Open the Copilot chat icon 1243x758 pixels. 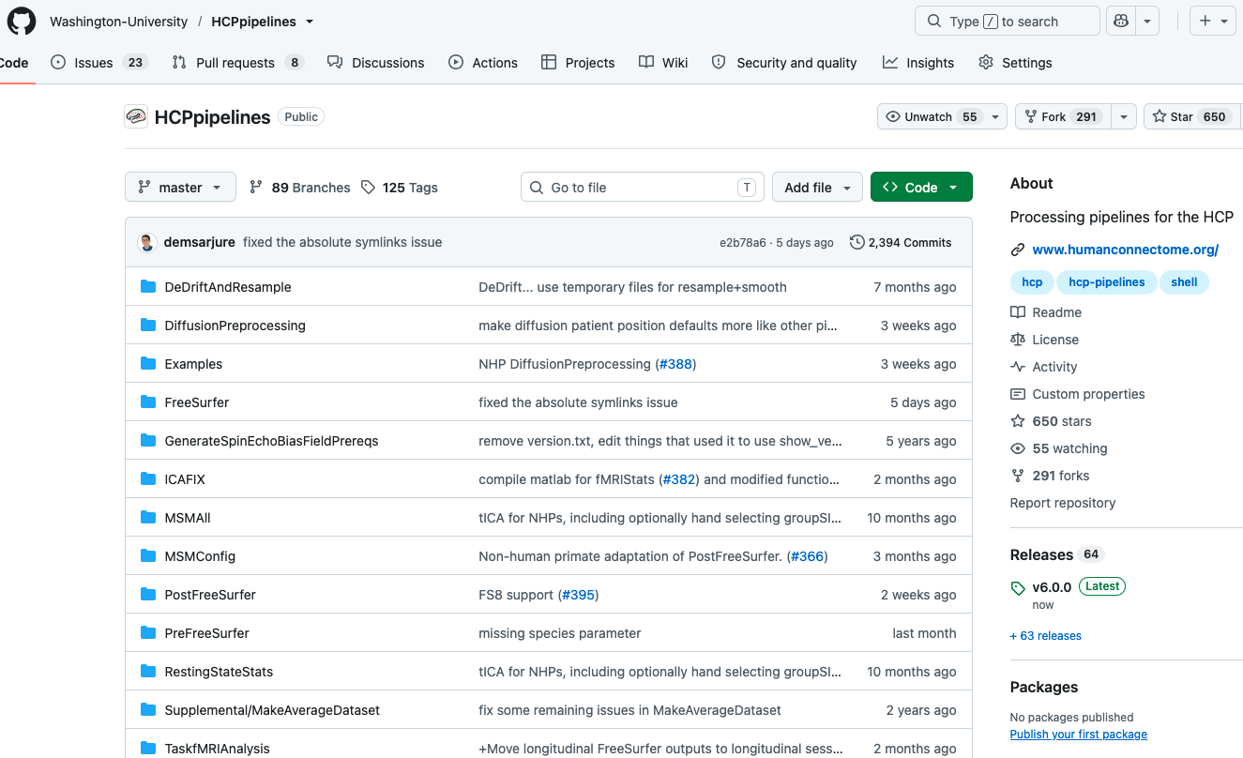coord(1120,21)
